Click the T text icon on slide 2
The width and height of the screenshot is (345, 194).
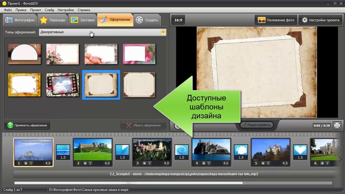[x=91, y=163]
